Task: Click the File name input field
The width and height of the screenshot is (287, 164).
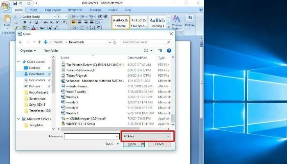Action: click(92, 137)
